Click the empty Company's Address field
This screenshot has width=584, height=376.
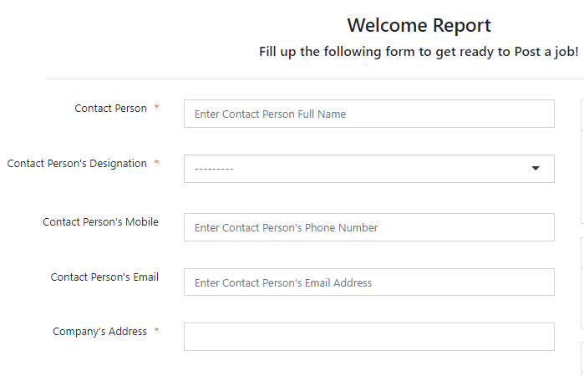(x=368, y=337)
